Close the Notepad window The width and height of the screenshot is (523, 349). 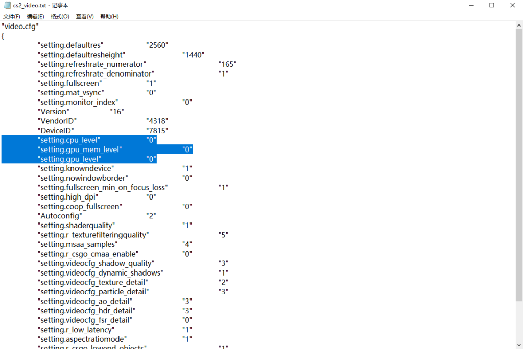coord(512,5)
